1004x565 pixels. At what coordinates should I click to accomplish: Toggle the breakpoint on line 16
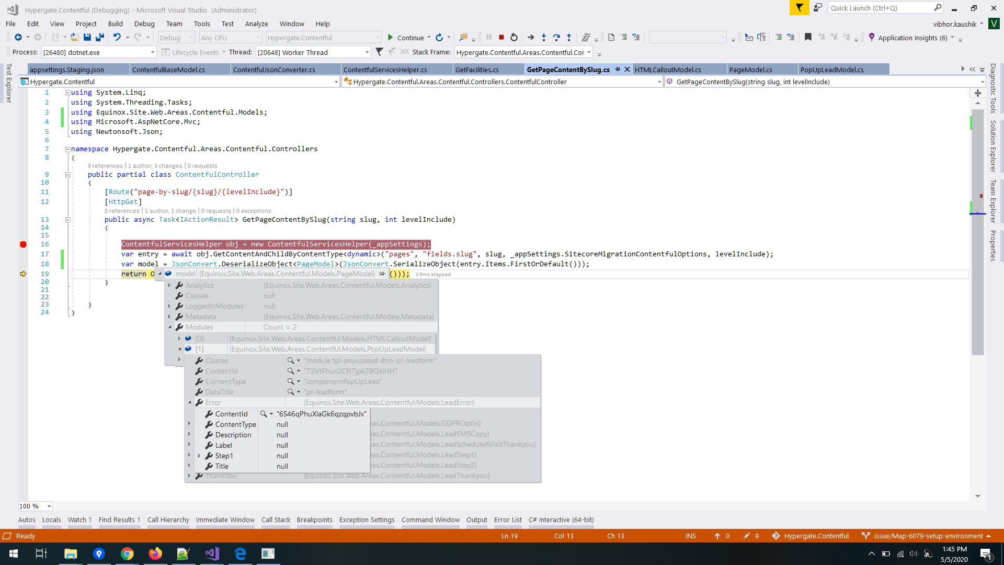[23, 244]
